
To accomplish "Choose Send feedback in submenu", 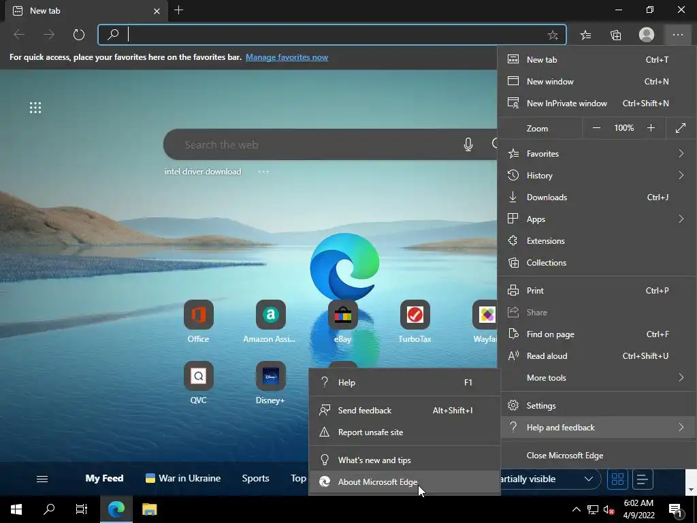I will [x=404, y=411].
